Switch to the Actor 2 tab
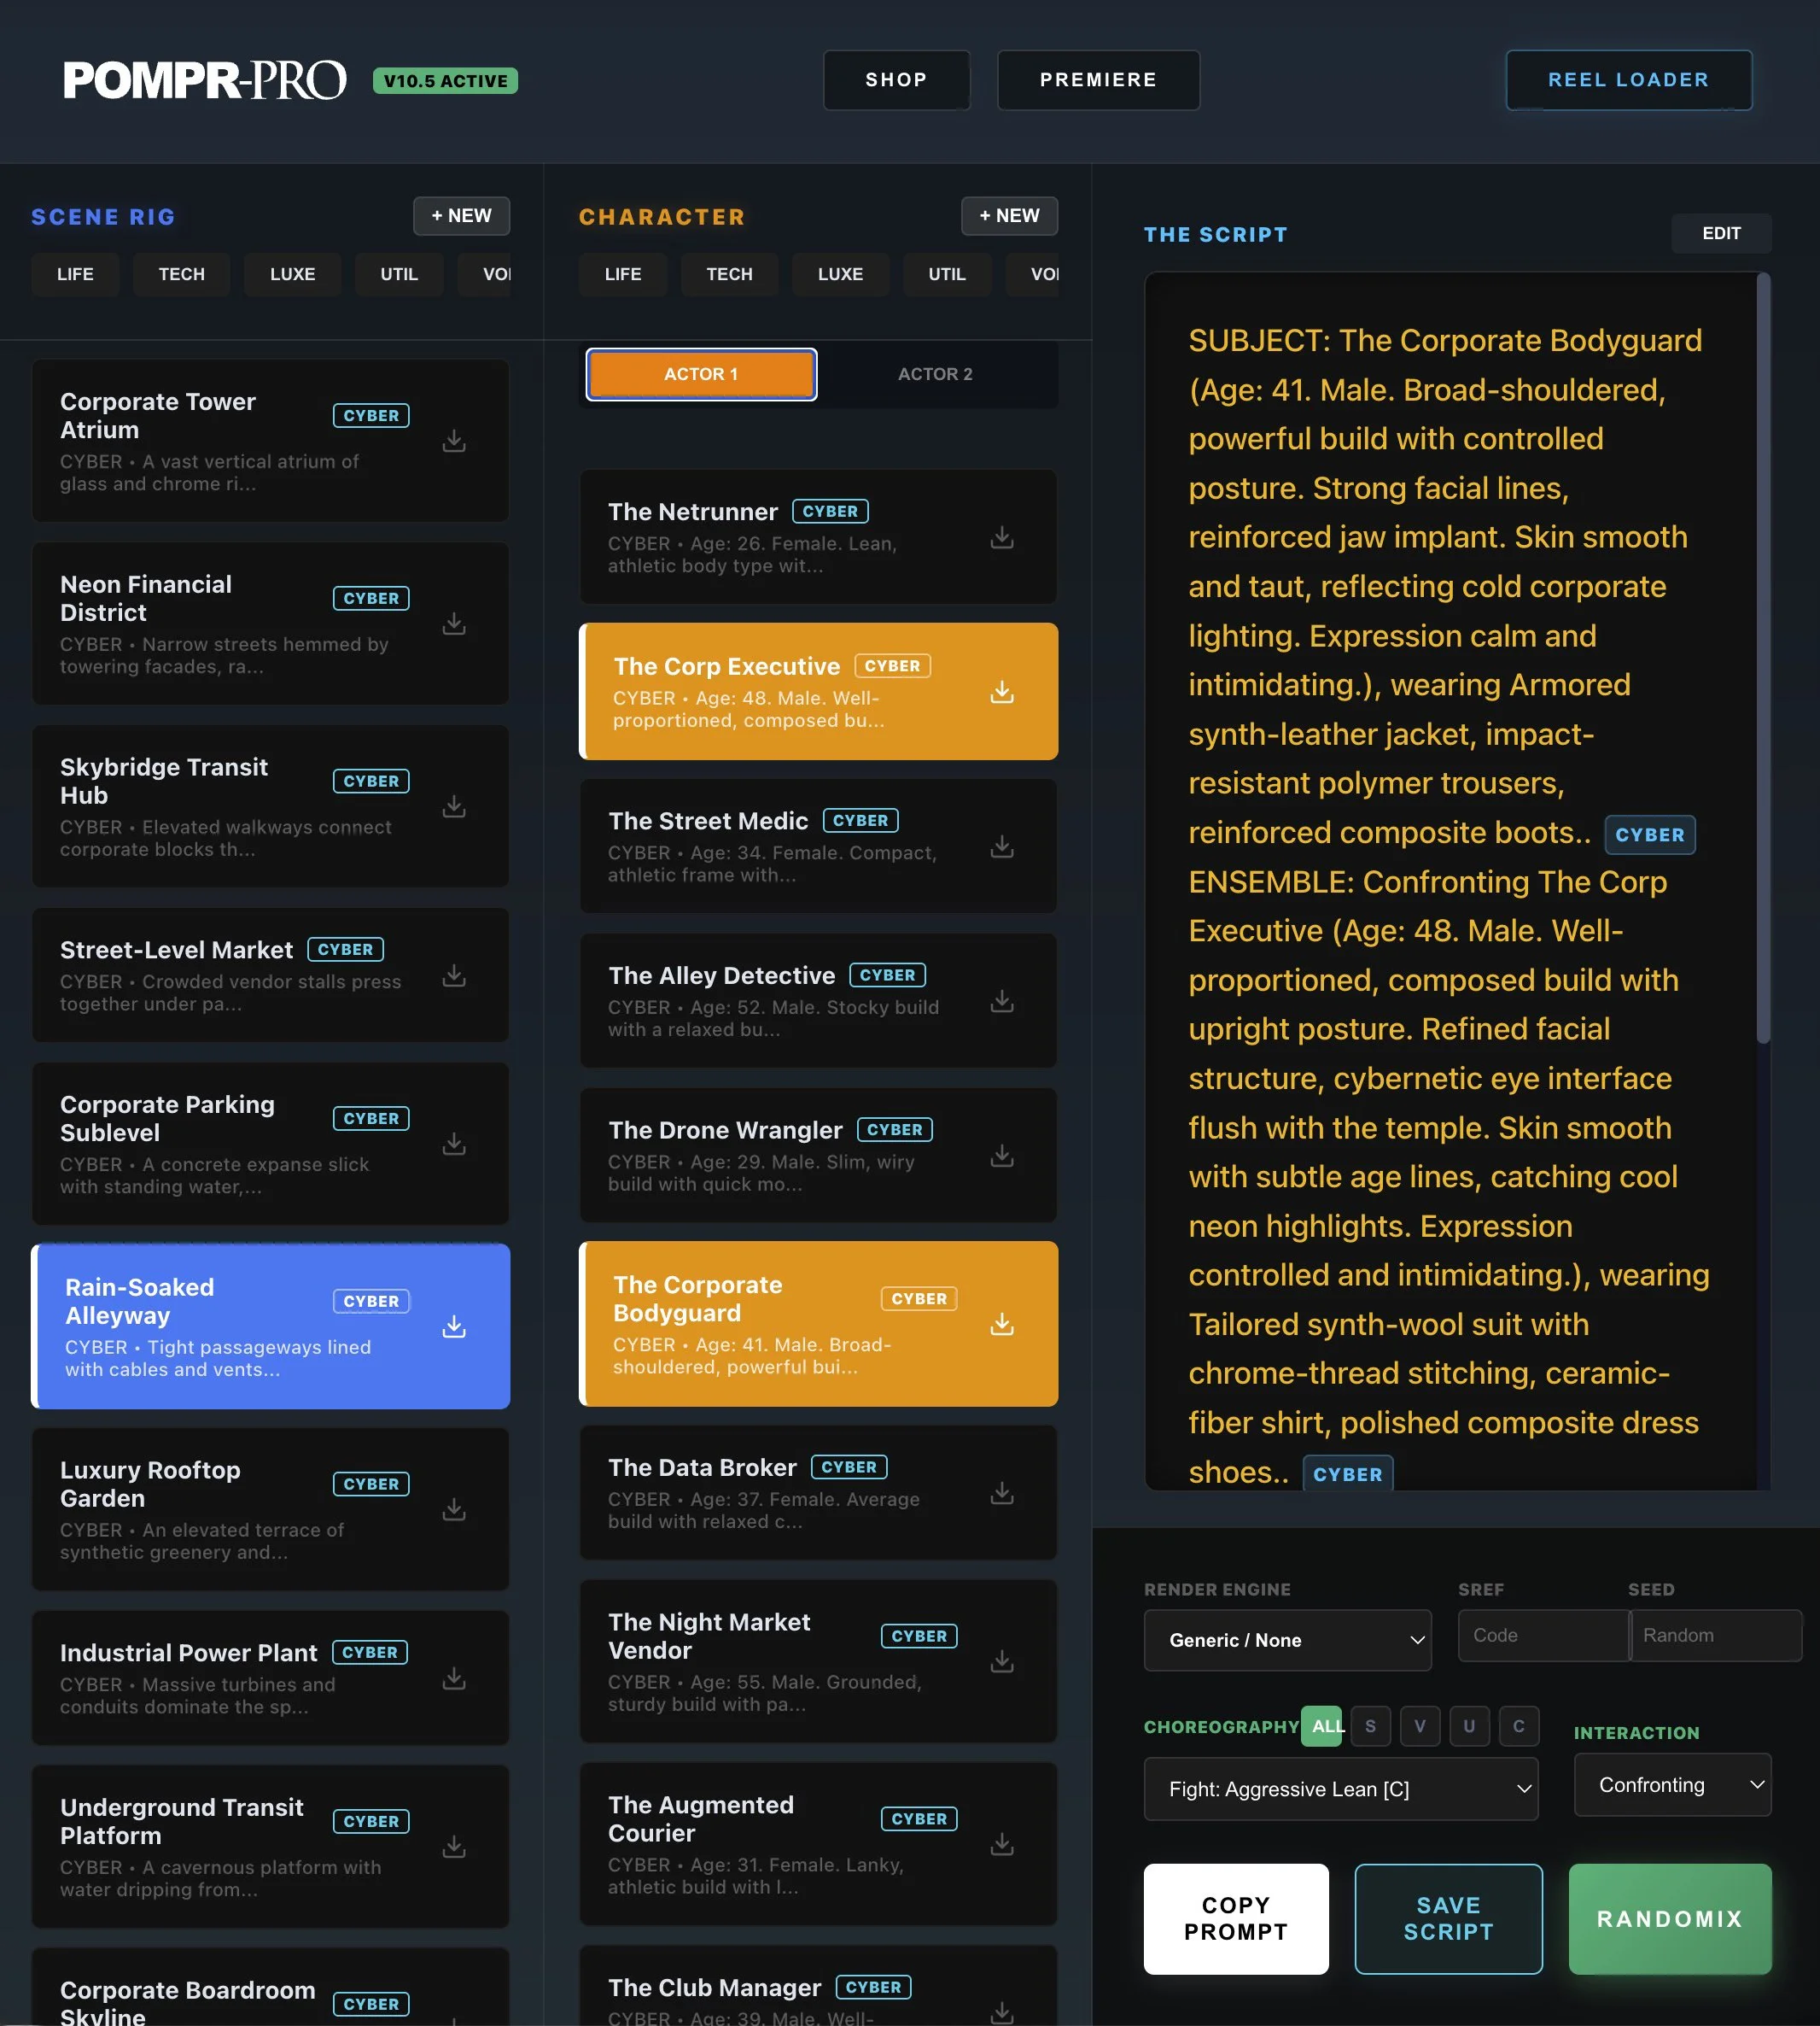1820x2026 pixels. click(x=936, y=373)
